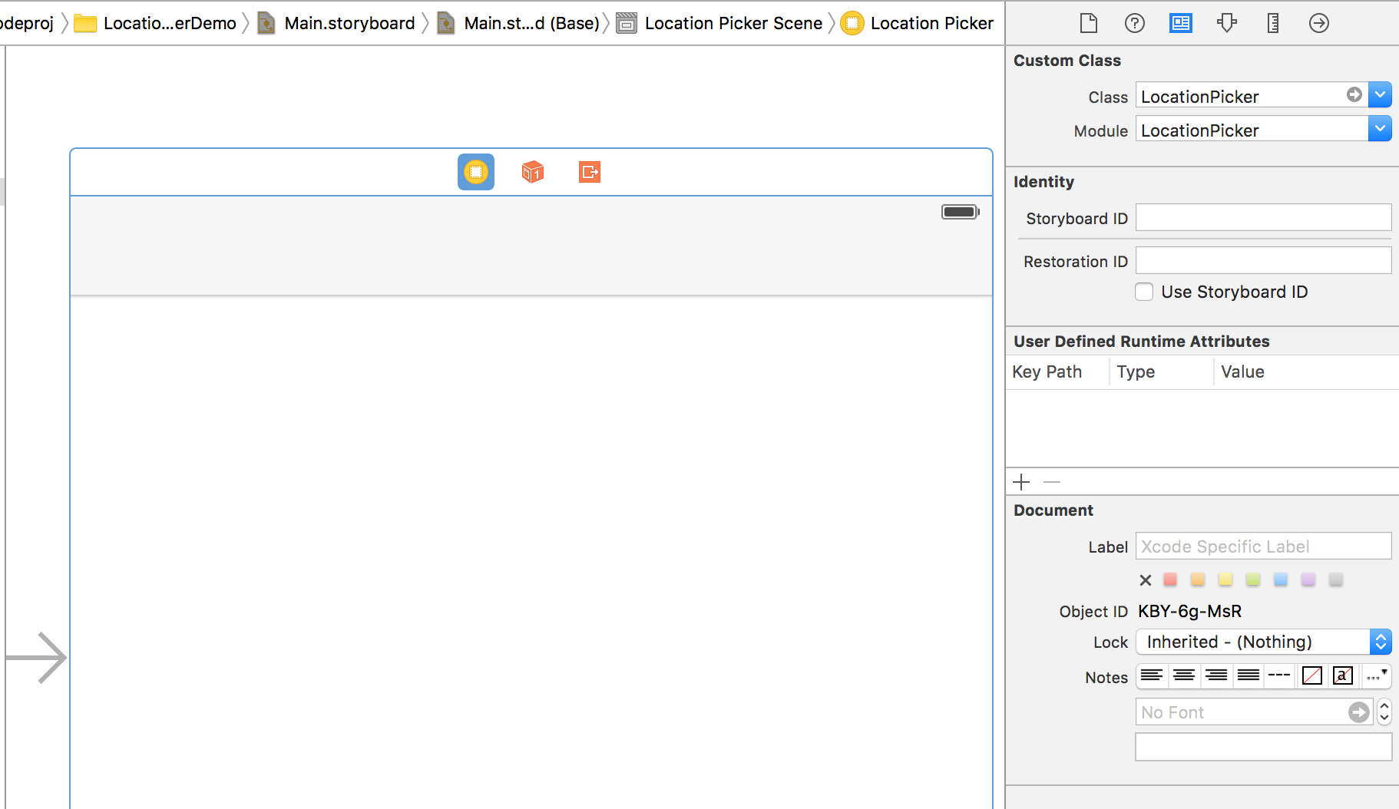The image size is (1399, 809).
Task: Select the yellow view controller icon
Action: tap(476, 172)
